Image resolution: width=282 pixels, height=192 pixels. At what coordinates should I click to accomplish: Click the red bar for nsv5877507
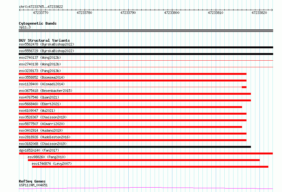point(131,127)
